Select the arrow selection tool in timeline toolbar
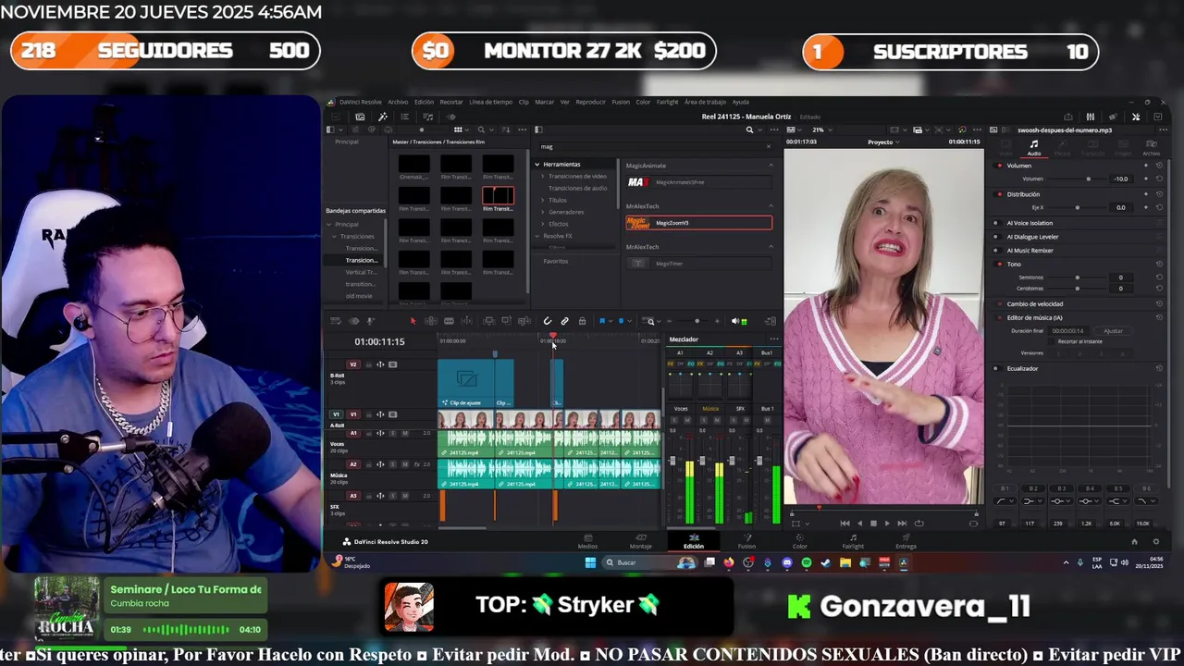Viewport: 1184px width, 666px height. [413, 321]
